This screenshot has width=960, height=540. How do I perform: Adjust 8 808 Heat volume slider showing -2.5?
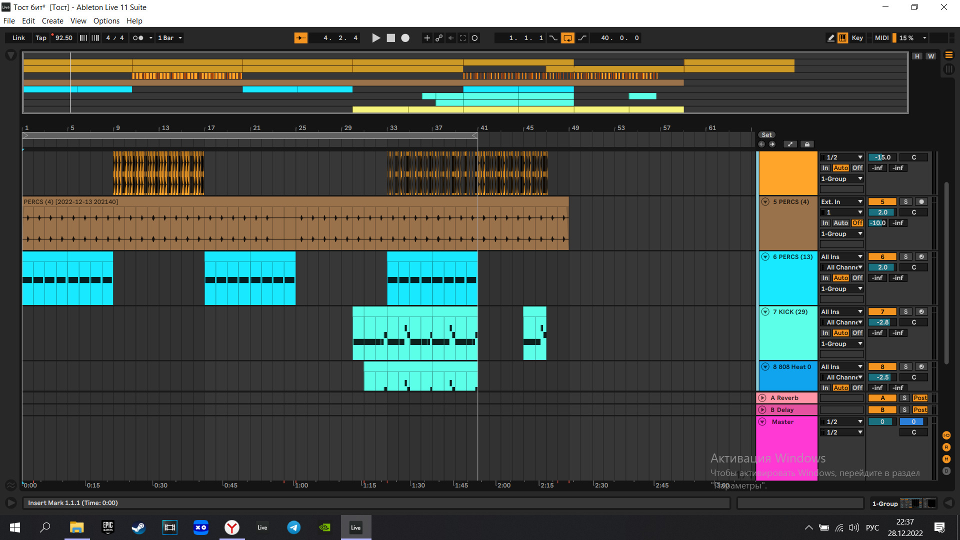click(882, 377)
